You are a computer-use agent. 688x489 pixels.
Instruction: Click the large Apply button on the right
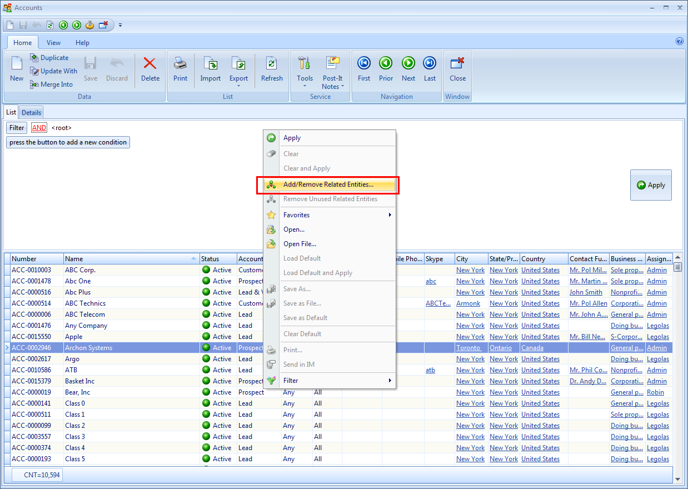651,185
